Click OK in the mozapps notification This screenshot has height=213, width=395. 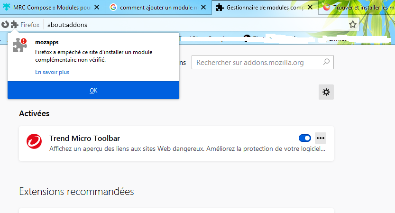93,90
